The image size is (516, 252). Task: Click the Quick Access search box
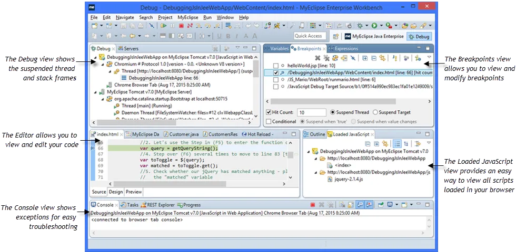click(310, 36)
